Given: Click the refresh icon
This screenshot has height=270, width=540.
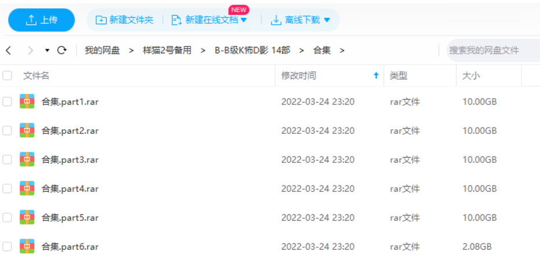Looking at the screenshot, I should click(61, 50).
